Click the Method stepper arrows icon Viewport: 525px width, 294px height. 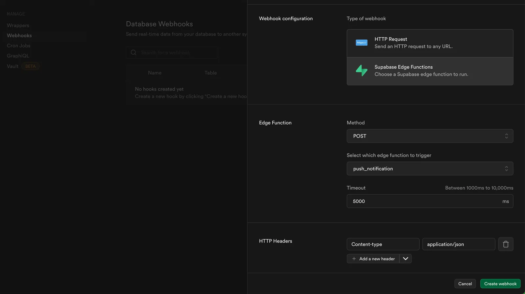tap(506, 136)
